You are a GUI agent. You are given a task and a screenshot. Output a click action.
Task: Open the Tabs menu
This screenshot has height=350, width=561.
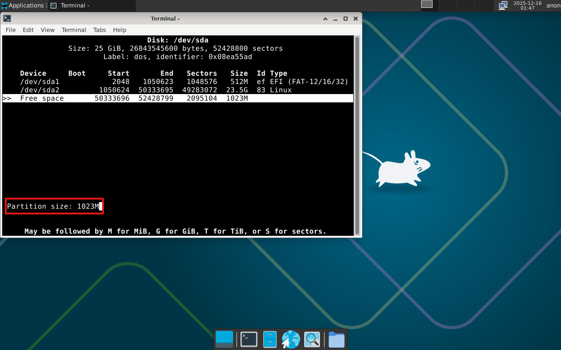tap(99, 30)
